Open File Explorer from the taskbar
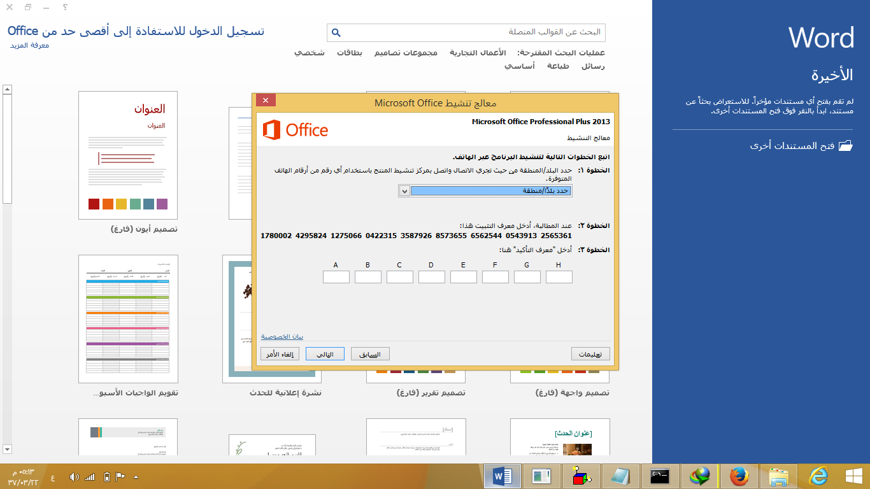Image resolution: width=870 pixels, height=489 pixels. (779, 476)
